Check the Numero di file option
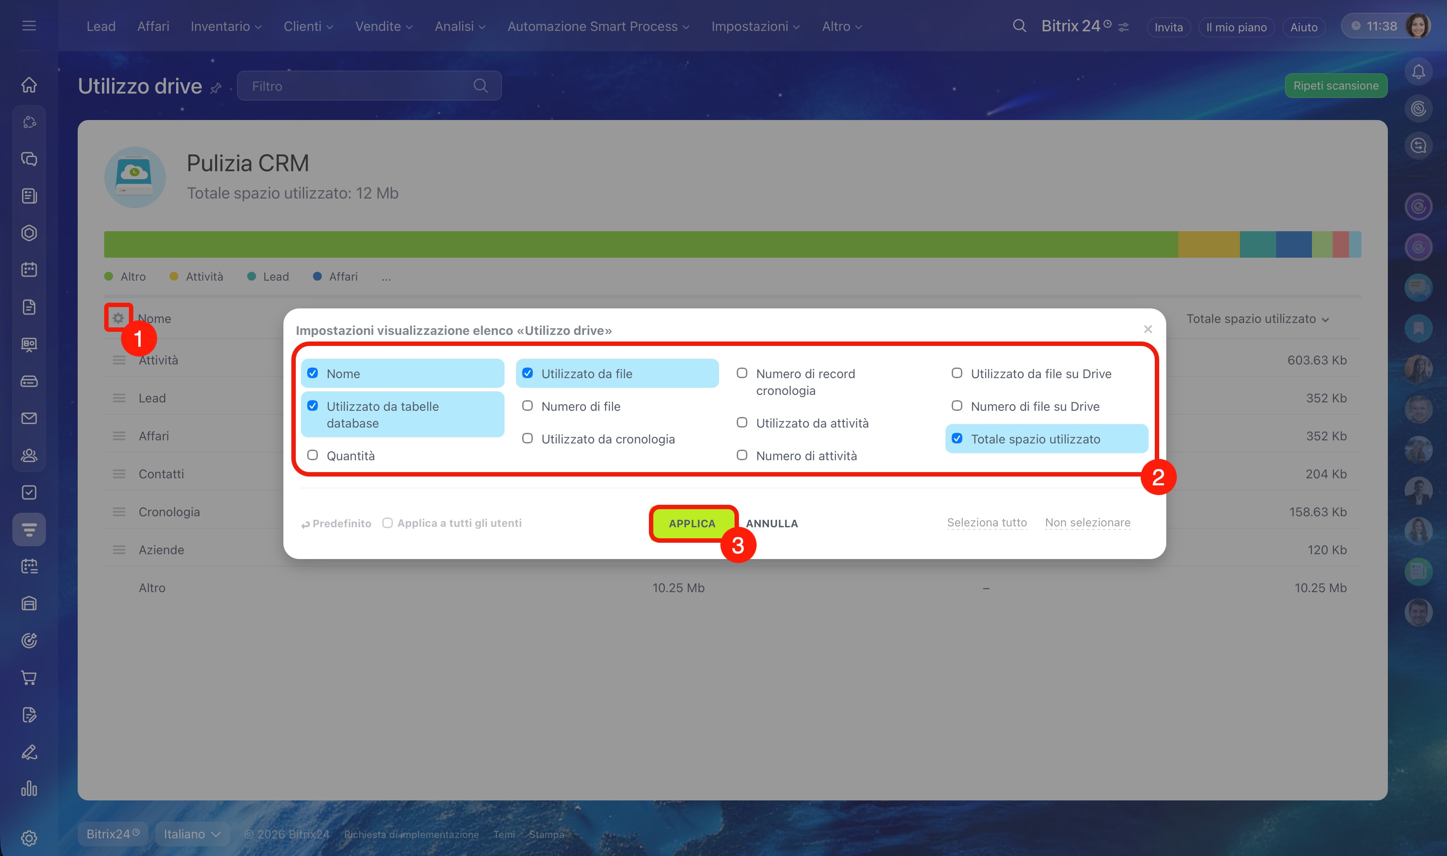Screen dimensions: 1447x856 (x=528, y=405)
